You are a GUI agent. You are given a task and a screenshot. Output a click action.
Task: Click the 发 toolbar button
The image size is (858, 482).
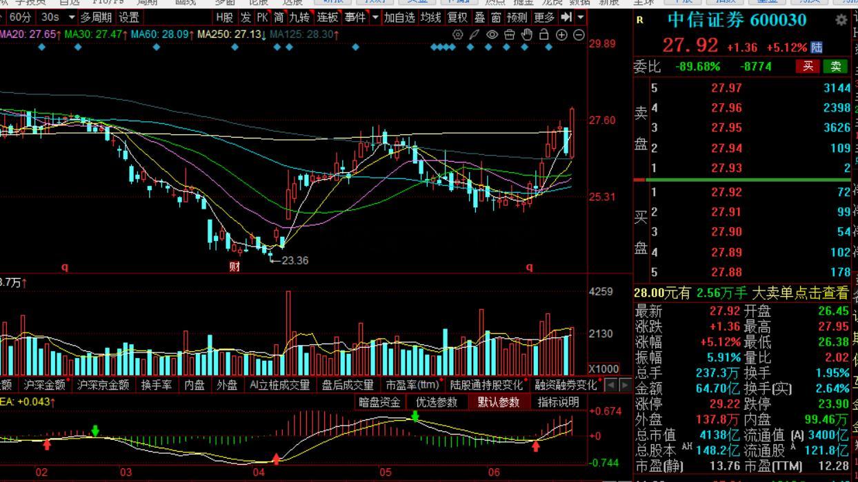(246, 17)
